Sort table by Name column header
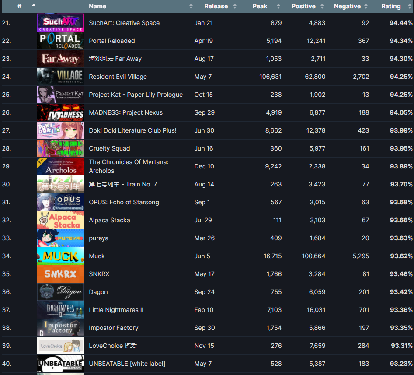 (x=97, y=6)
